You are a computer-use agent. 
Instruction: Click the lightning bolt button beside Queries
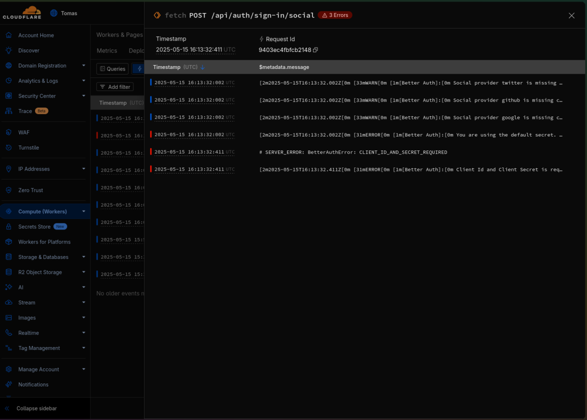pos(139,69)
